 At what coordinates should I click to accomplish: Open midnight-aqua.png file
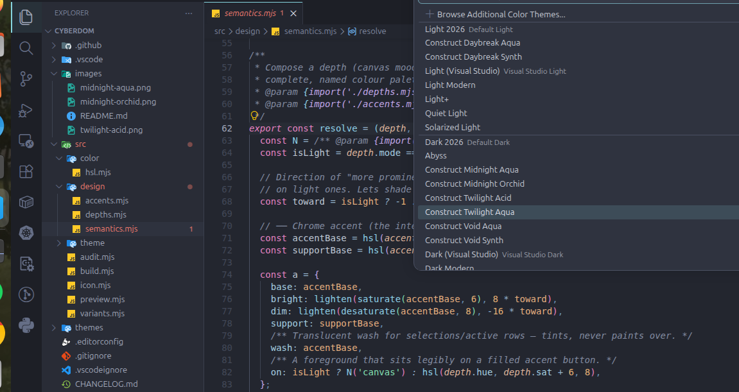(123, 88)
